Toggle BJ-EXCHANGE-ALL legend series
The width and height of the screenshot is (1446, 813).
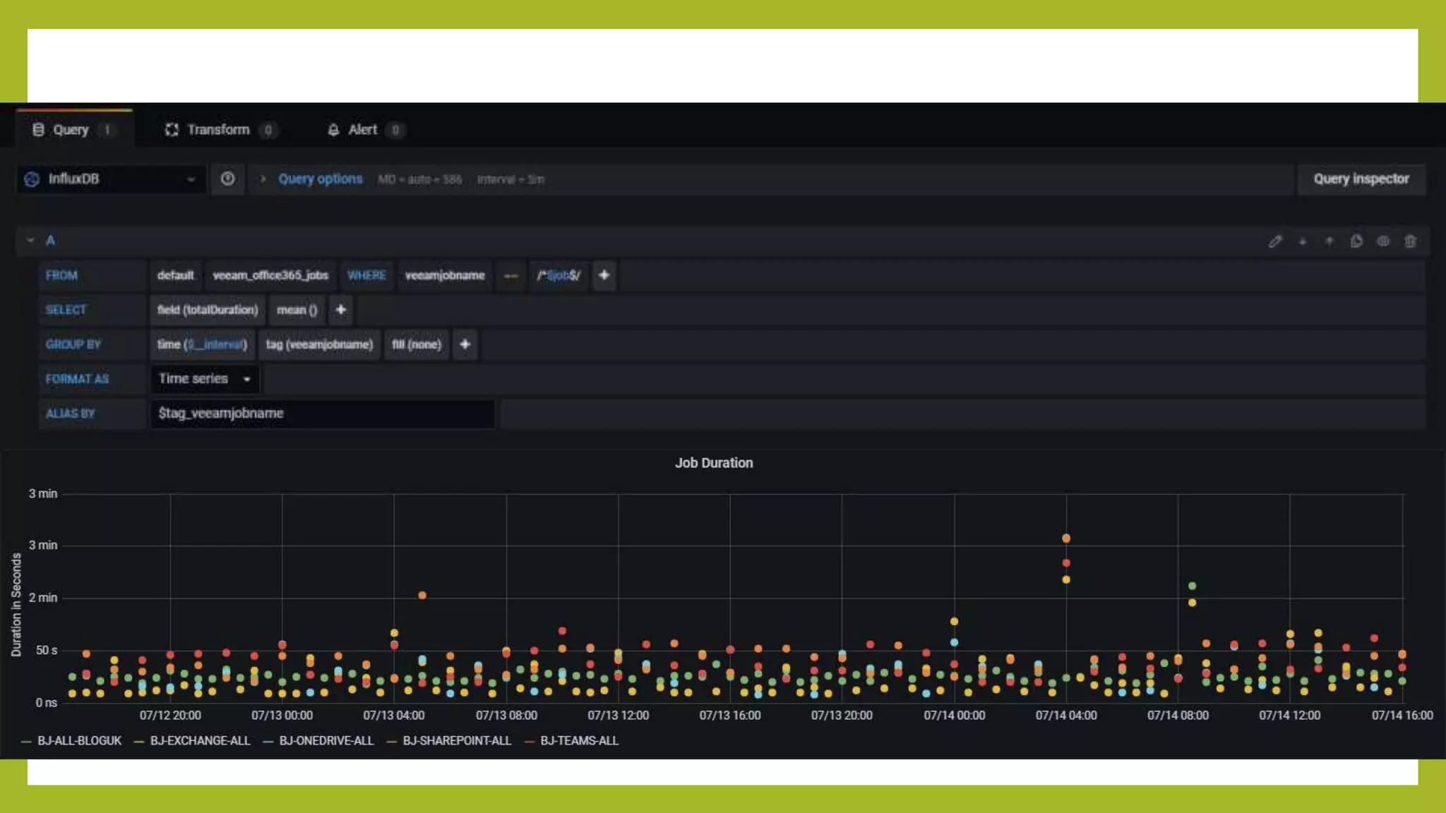(x=200, y=741)
